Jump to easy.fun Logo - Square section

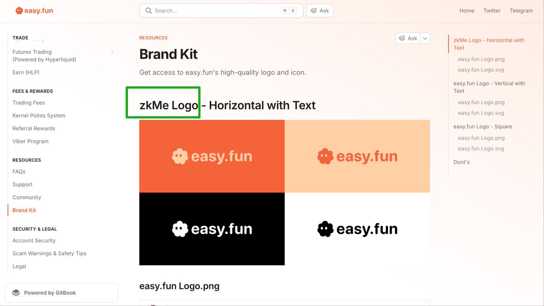coord(483,126)
